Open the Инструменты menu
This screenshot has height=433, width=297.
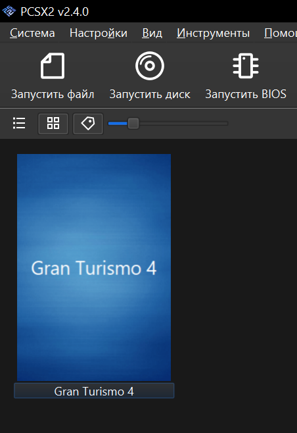(x=213, y=33)
